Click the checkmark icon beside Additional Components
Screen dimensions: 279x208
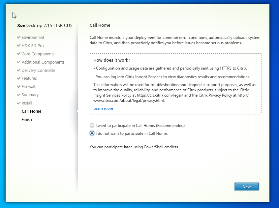pos(19,62)
